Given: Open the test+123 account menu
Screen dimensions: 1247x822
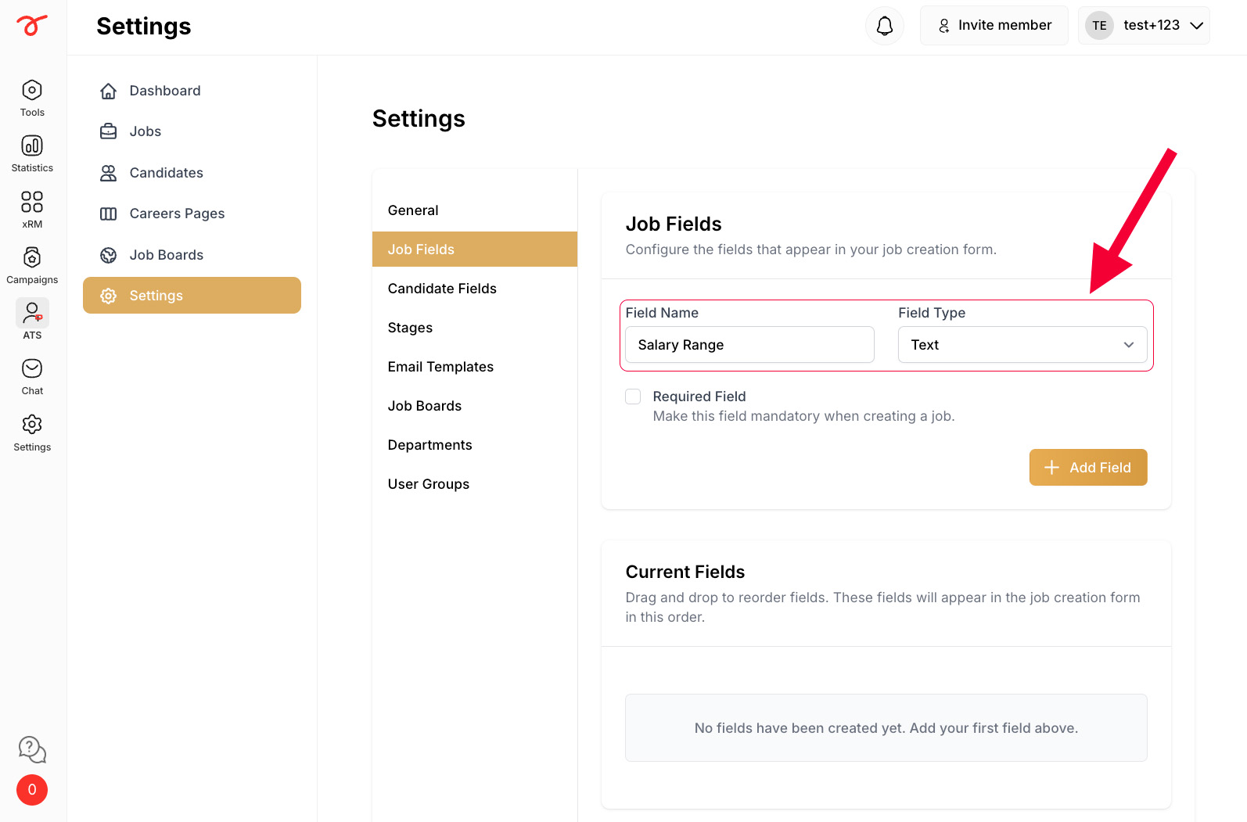Looking at the screenshot, I should pos(1144,26).
